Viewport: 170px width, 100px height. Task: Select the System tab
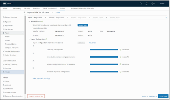pyautogui.click(x=62, y=8)
